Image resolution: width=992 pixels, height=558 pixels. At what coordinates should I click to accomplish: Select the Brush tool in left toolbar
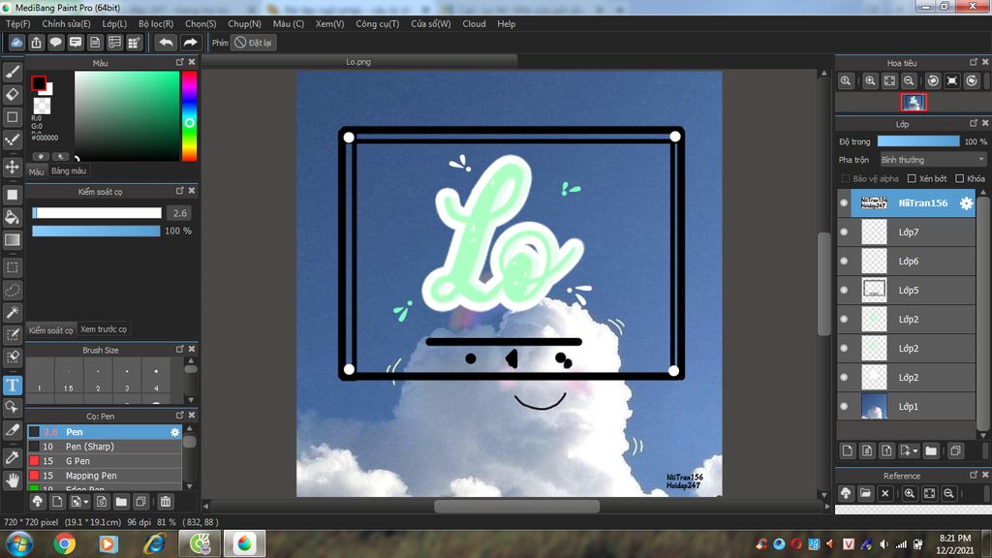click(x=12, y=72)
